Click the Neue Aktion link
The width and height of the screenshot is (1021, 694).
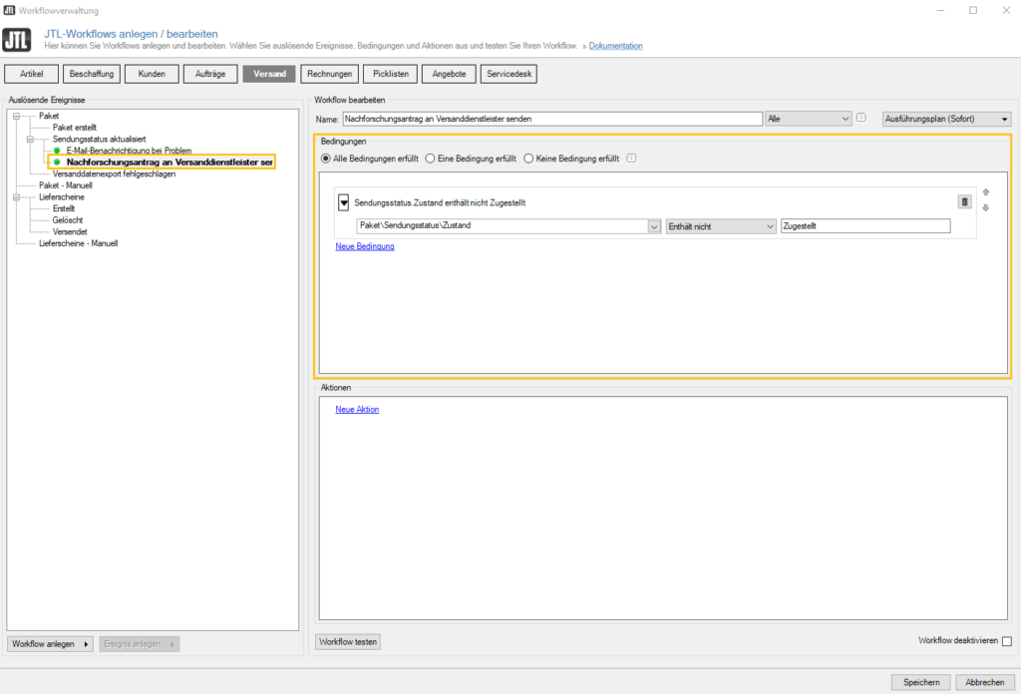357,409
